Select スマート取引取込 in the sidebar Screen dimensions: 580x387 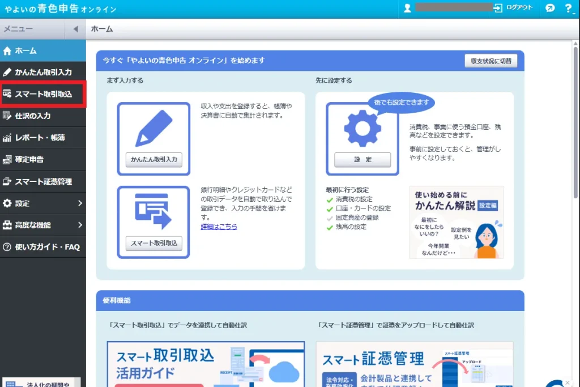43,94
